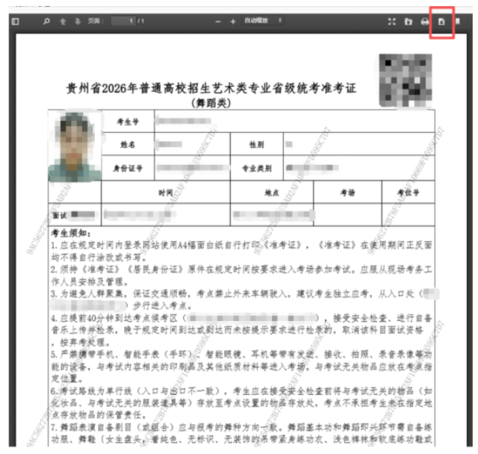The width and height of the screenshot is (478, 454).
Task: Click the 贵州省2026年 admission ticket title
Action: tap(211, 88)
